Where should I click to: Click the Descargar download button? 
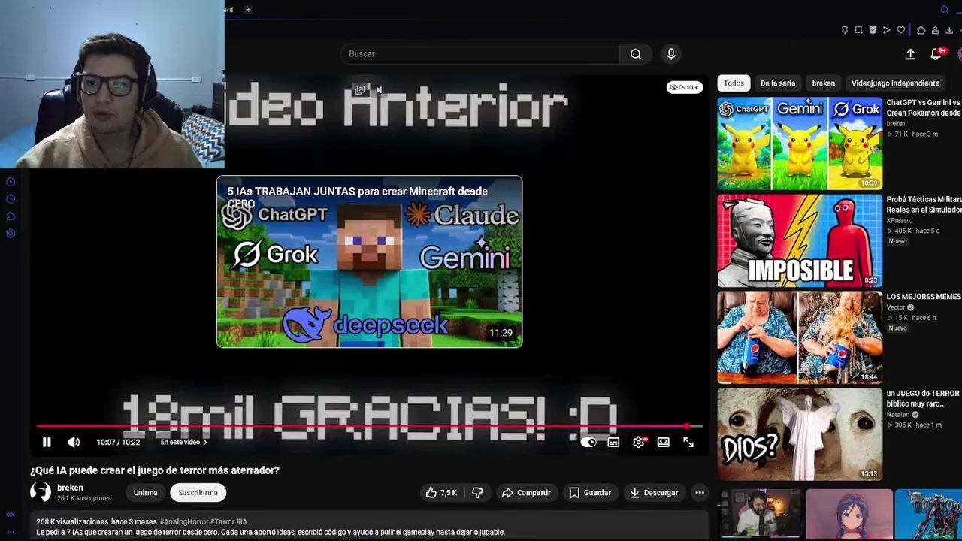pos(654,493)
